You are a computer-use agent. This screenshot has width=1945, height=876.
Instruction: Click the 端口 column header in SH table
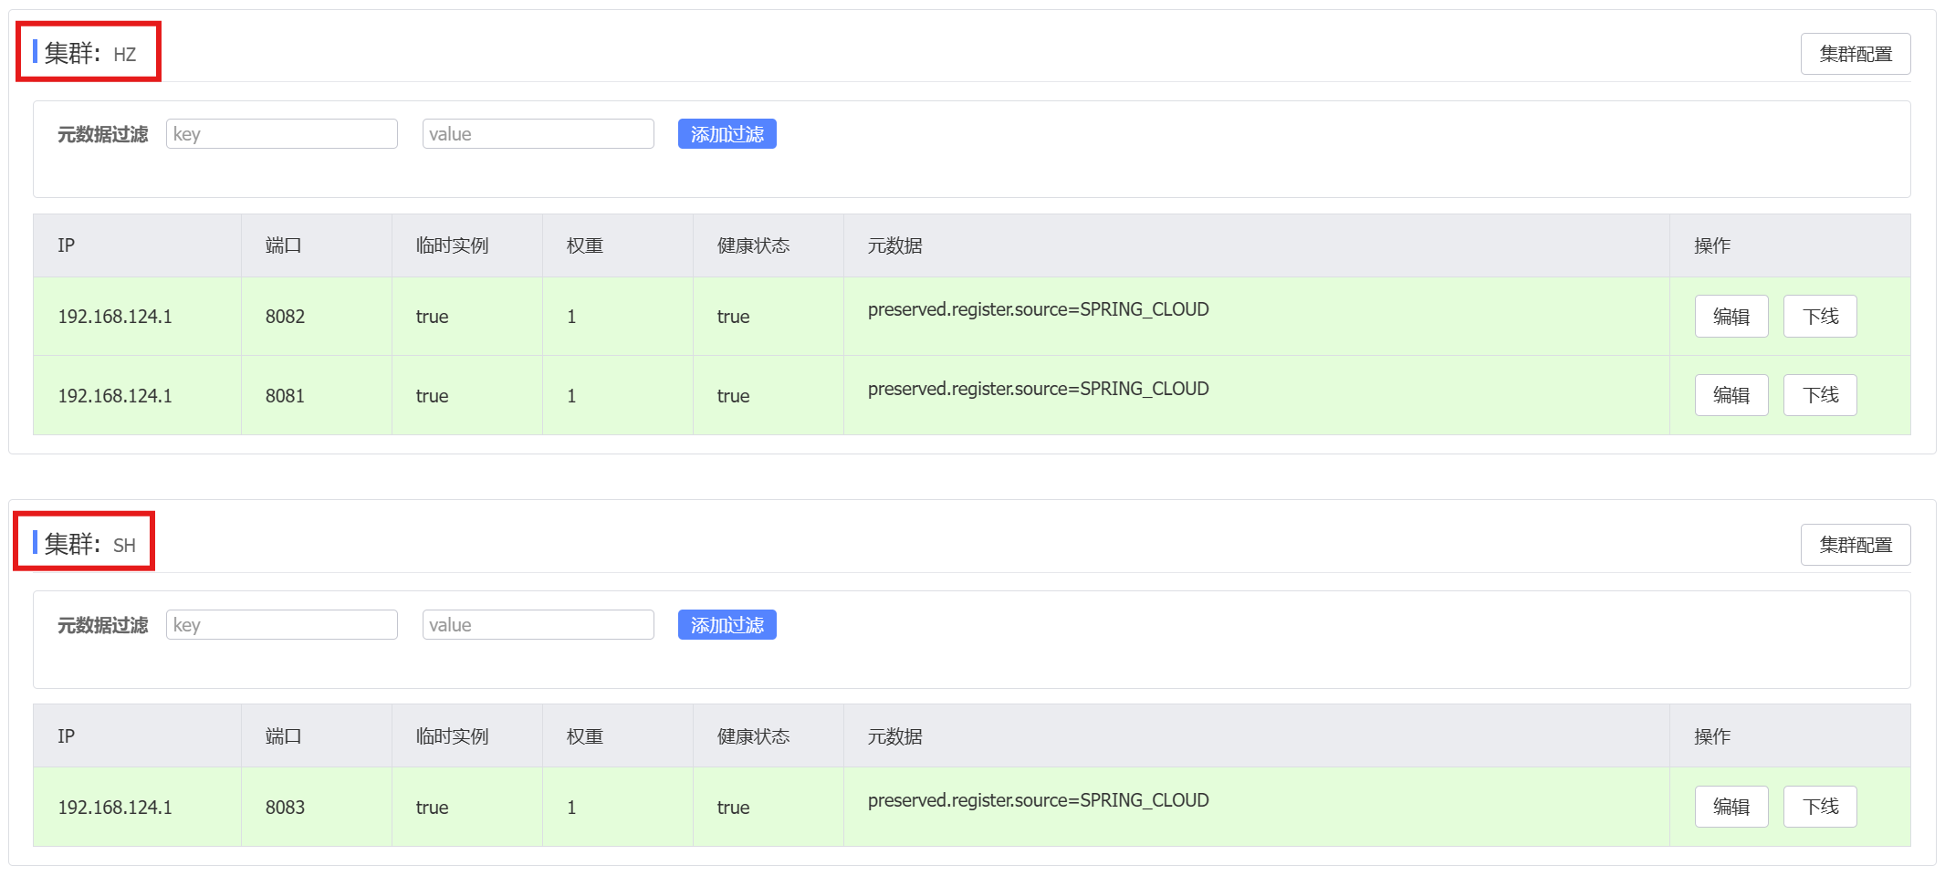click(x=283, y=736)
